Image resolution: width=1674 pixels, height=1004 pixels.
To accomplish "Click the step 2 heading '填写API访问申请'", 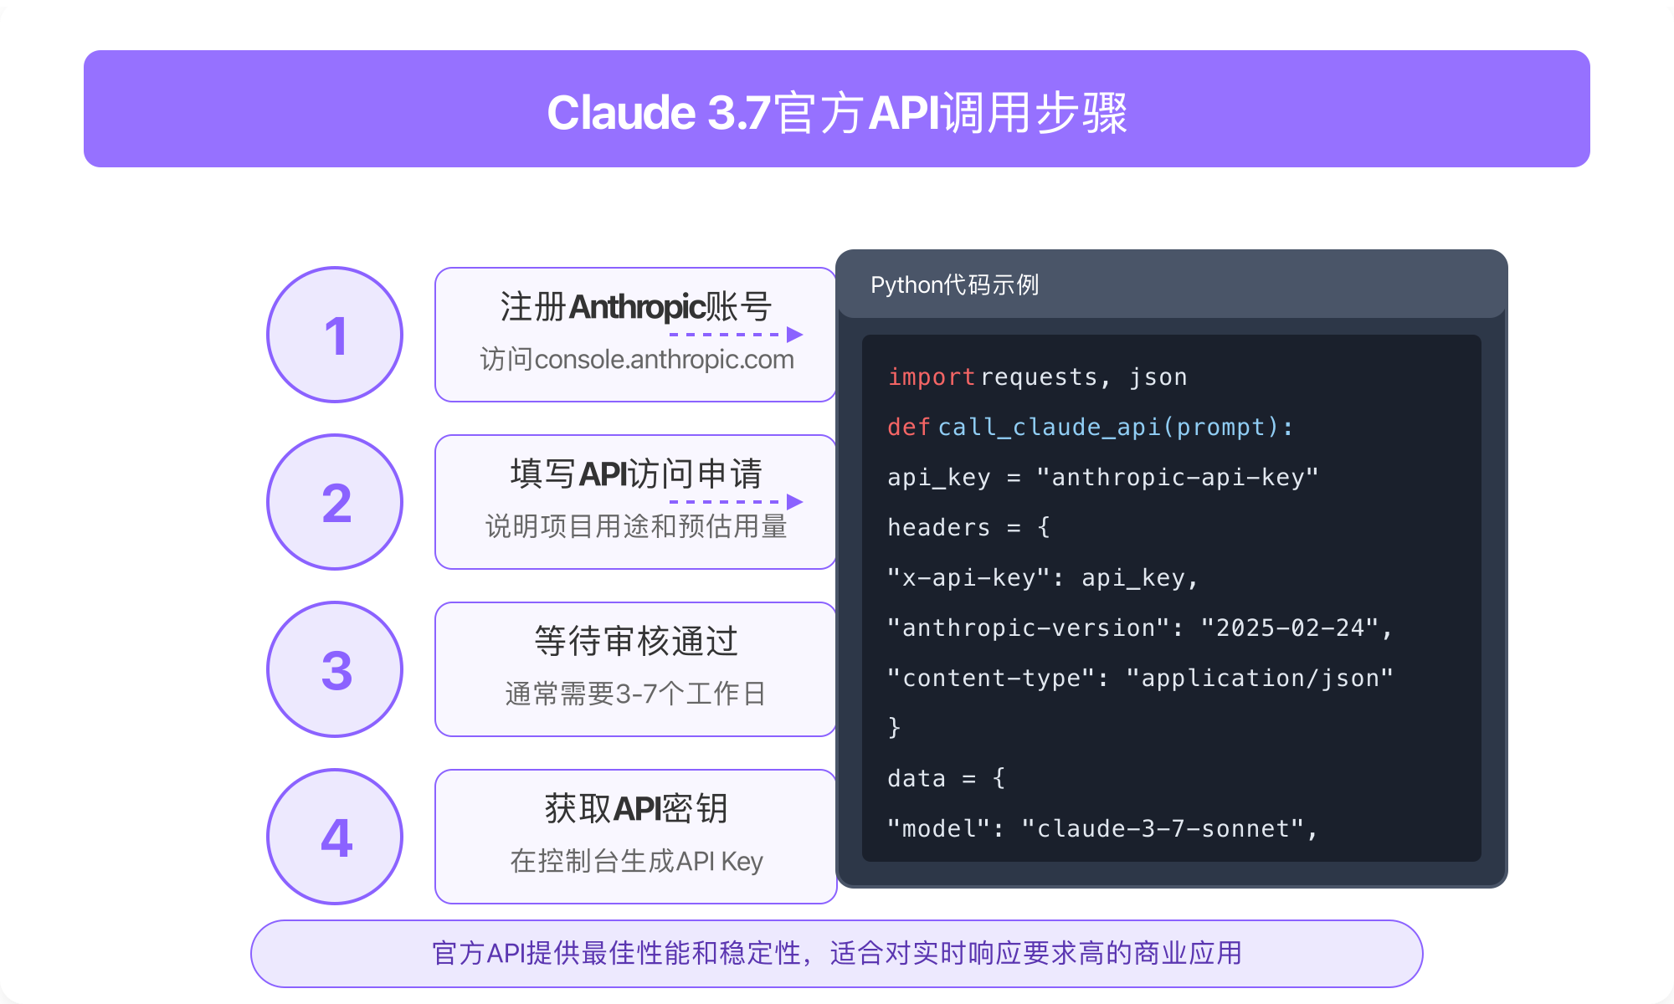I will pos(636,474).
